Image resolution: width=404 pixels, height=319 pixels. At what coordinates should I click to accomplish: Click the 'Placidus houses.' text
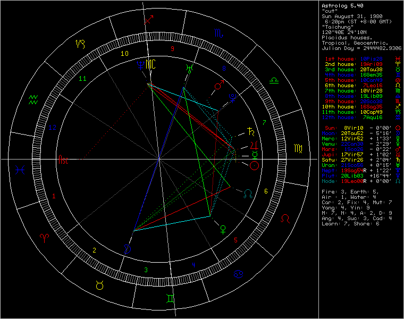pyautogui.click(x=347, y=38)
